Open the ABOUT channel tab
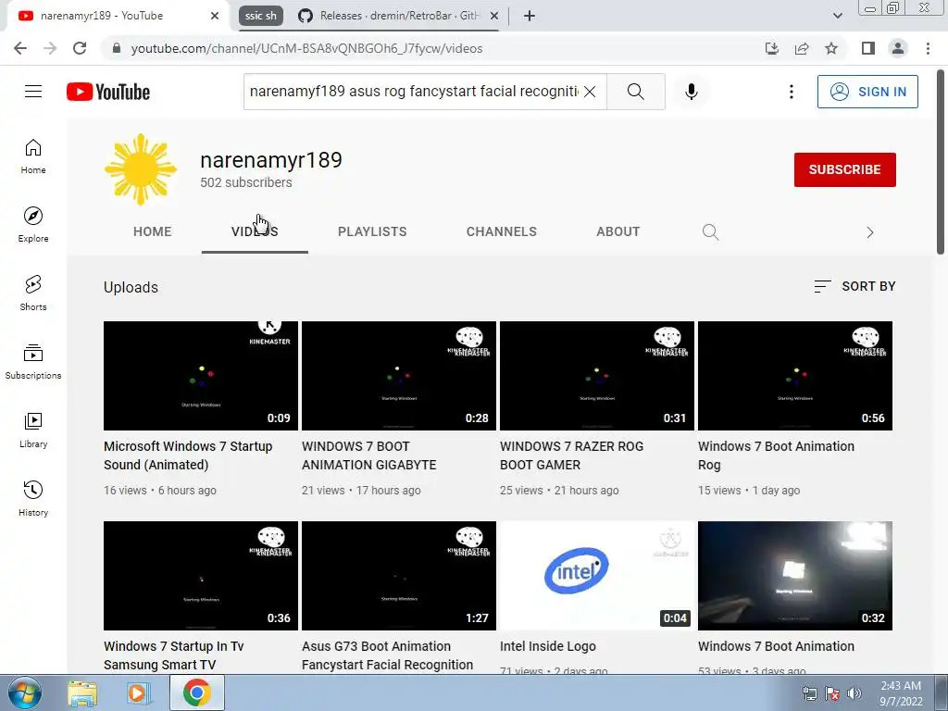Image resolution: width=948 pixels, height=711 pixels. [617, 231]
